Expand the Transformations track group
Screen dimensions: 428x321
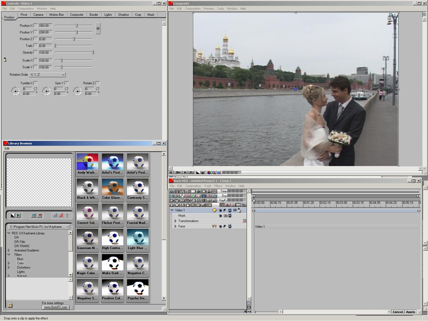[175, 221]
